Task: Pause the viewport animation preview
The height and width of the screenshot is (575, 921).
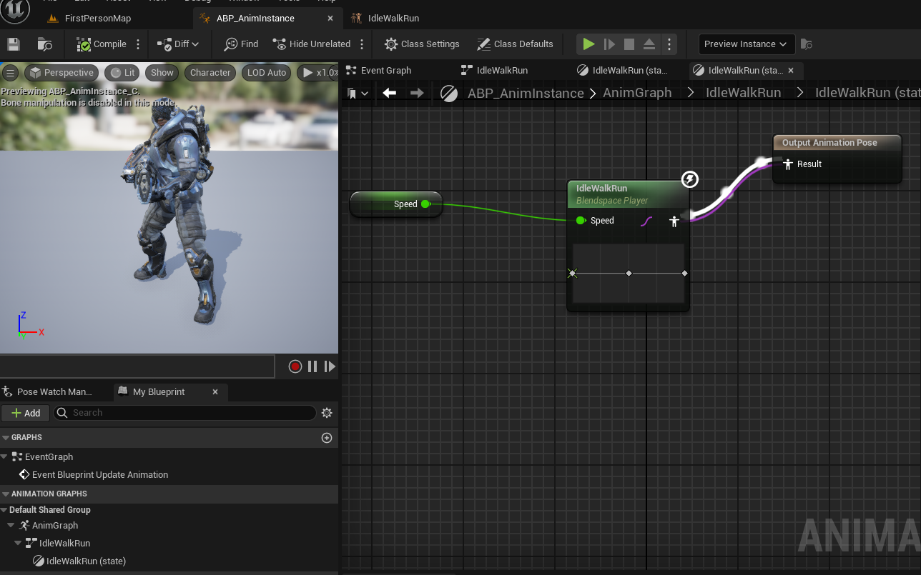Action: click(312, 366)
